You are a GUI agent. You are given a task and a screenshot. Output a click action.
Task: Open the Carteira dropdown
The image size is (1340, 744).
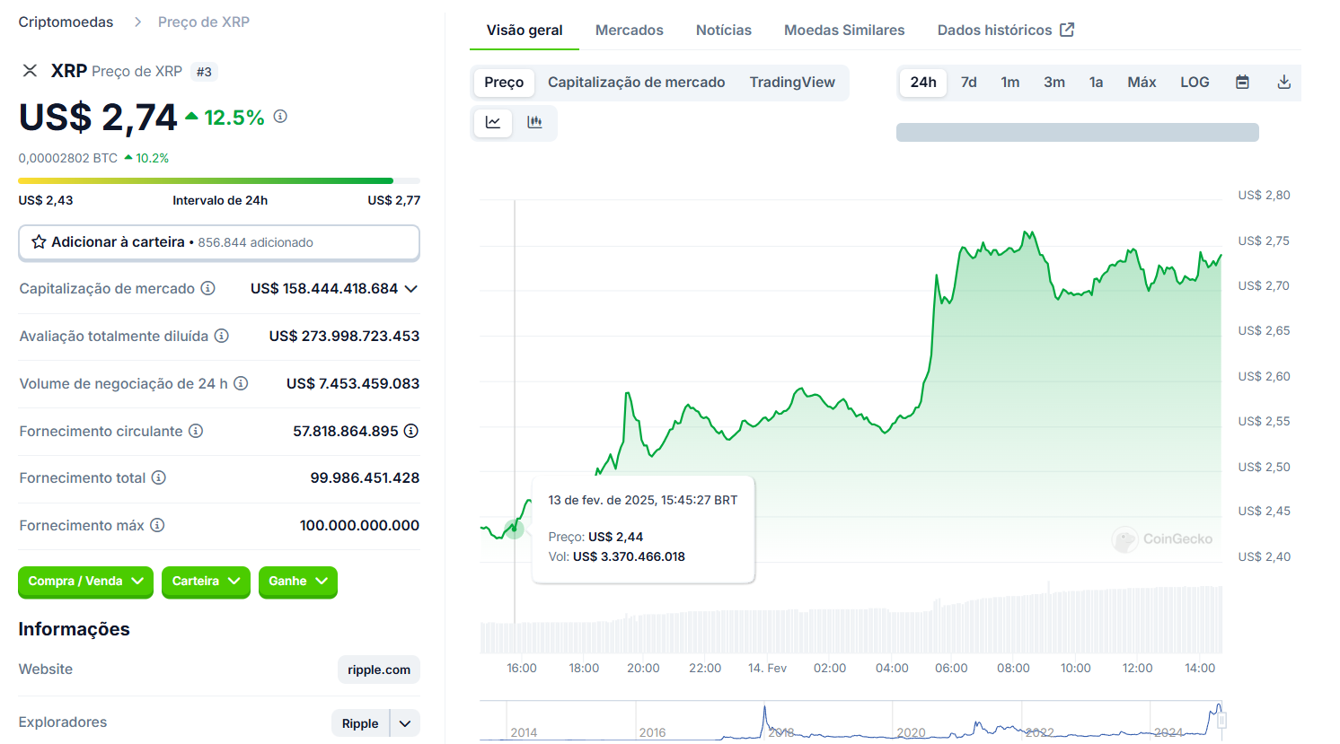[206, 582]
